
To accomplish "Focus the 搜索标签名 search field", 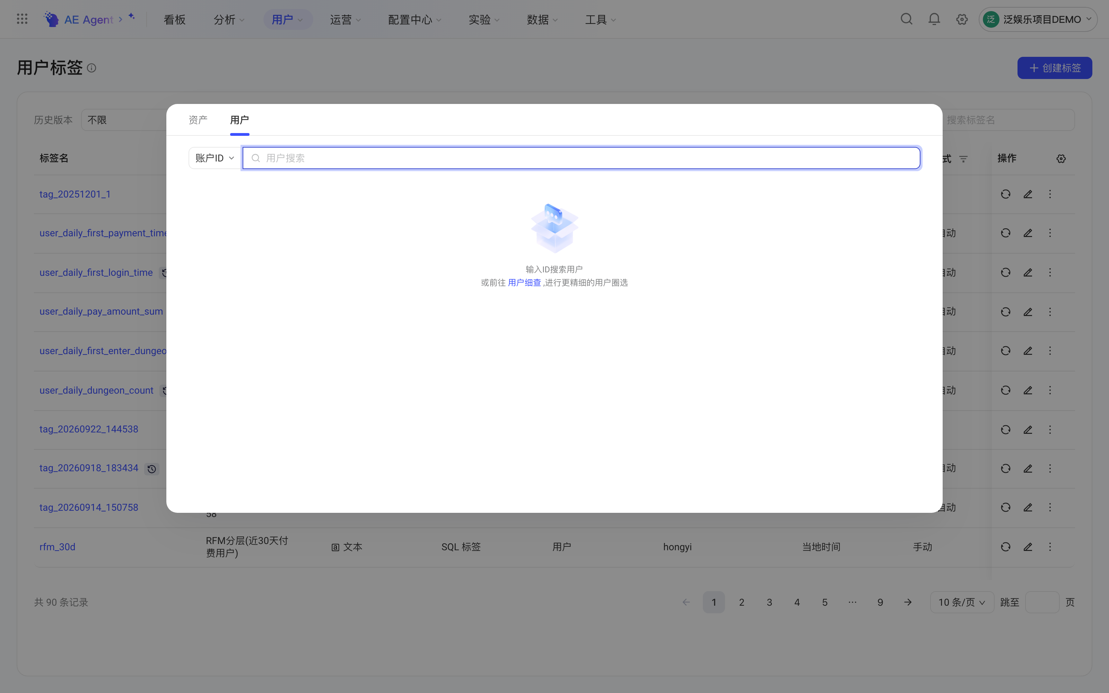I will click(x=1008, y=120).
